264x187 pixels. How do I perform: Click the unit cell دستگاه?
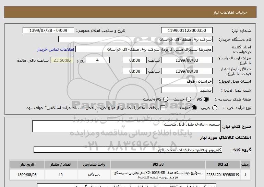point(94,175)
